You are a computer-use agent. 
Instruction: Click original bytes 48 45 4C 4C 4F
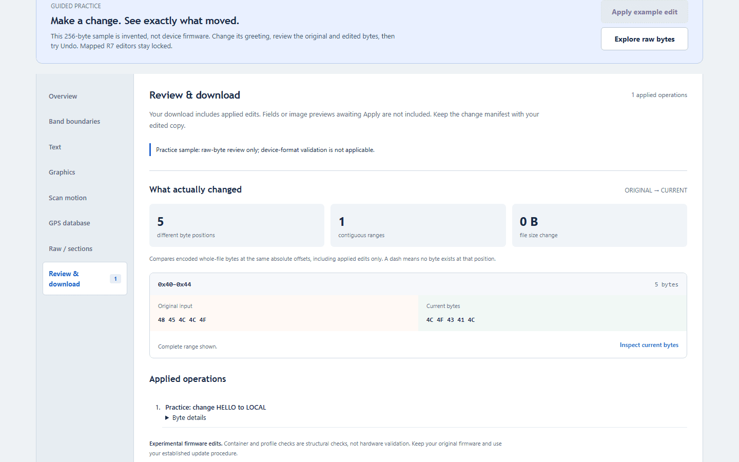click(182, 320)
